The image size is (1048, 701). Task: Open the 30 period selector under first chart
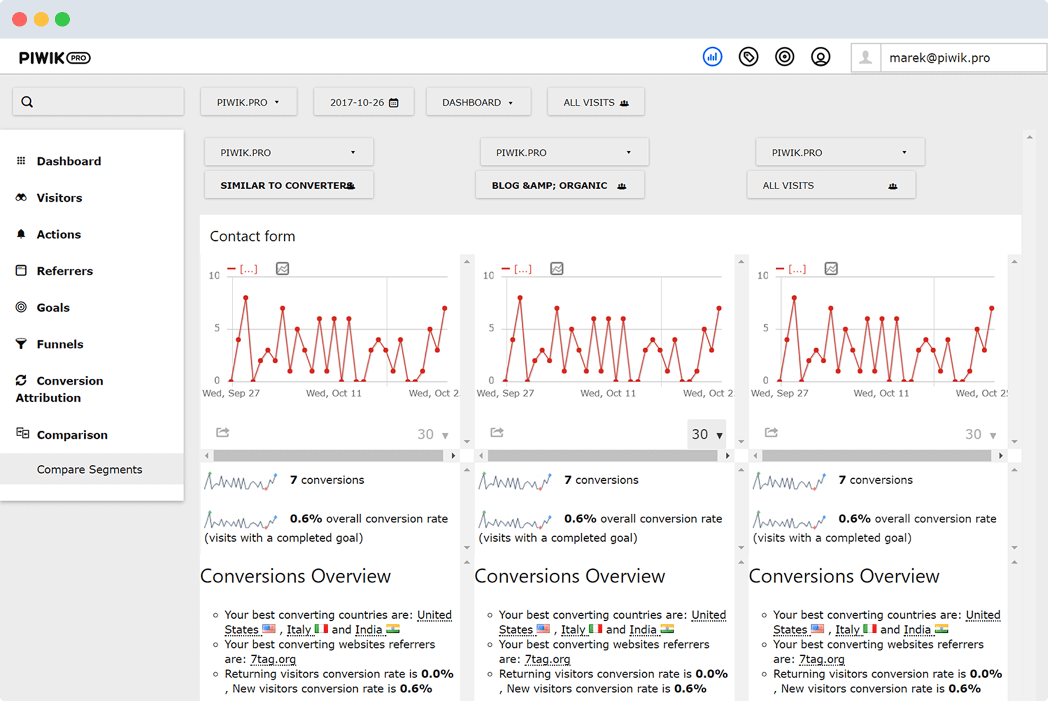pyautogui.click(x=433, y=434)
